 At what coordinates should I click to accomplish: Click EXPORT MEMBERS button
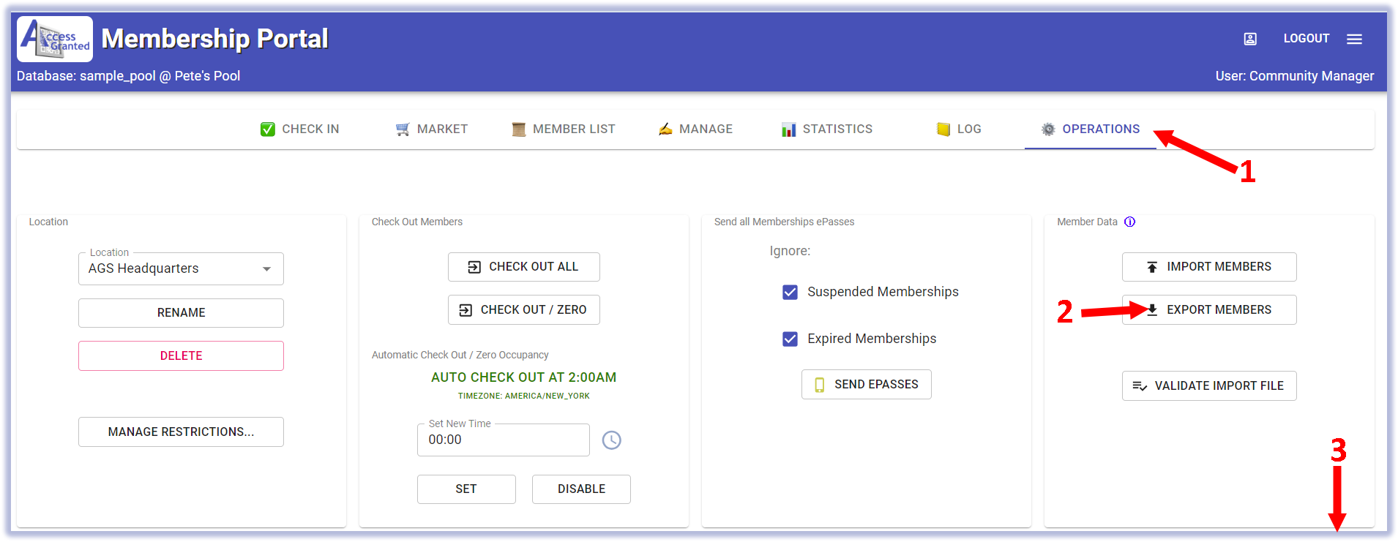tap(1209, 310)
